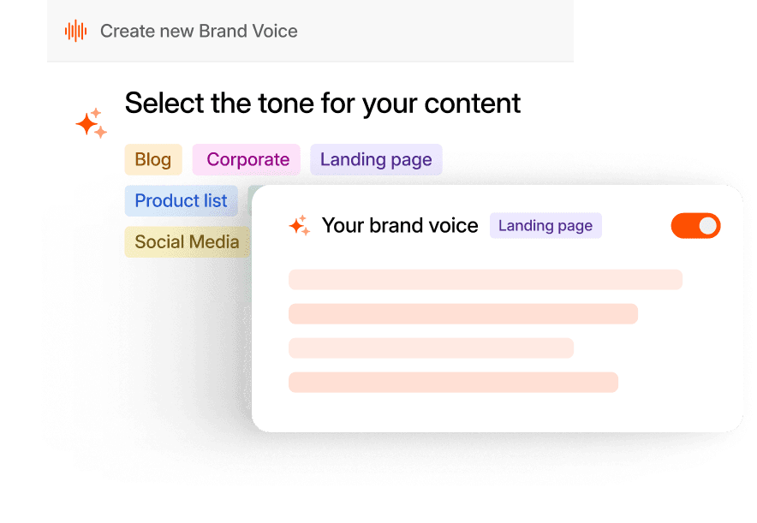Click the sparkle AI icon beside tone heading

point(91,122)
